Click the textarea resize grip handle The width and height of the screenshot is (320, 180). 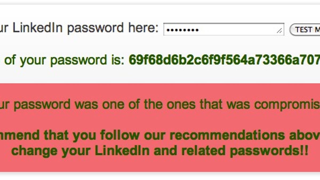click(x=280, y=31)
